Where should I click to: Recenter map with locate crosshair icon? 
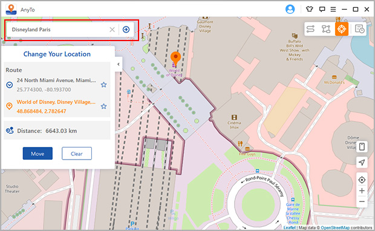point(362,180)
